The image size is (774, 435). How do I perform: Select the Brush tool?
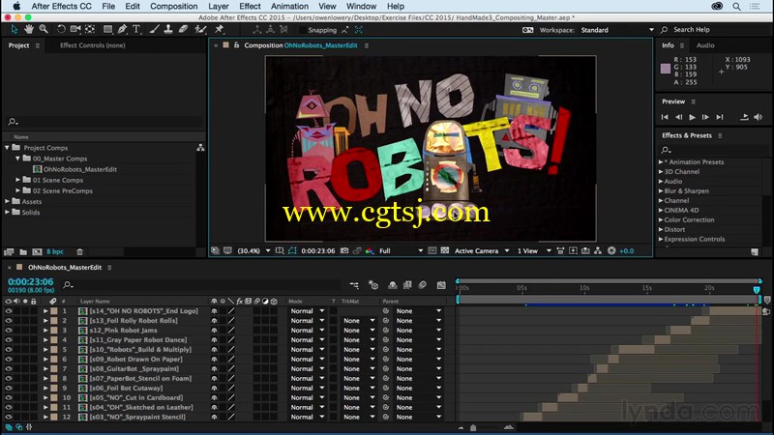(154, 30)
